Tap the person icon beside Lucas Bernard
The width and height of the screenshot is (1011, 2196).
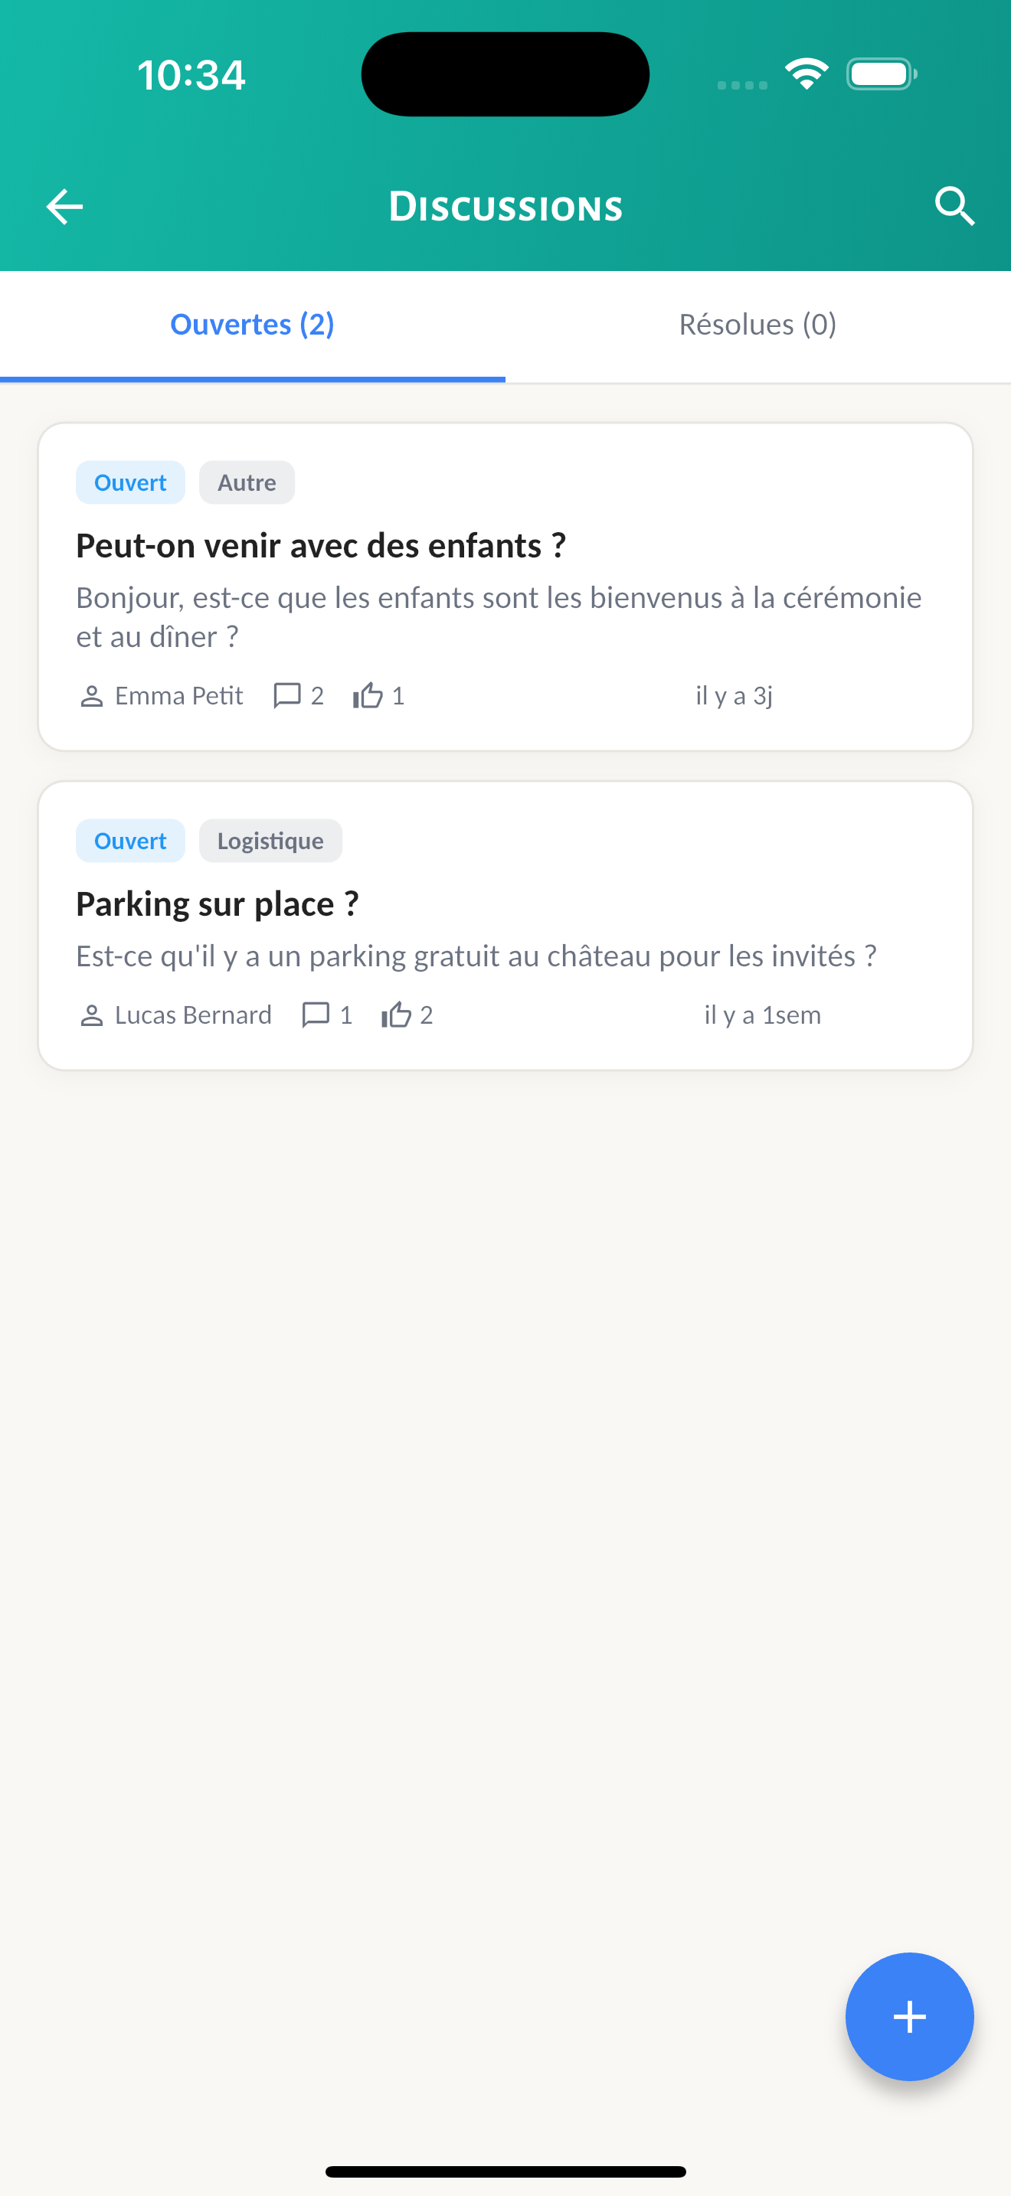coord(91,1015)
